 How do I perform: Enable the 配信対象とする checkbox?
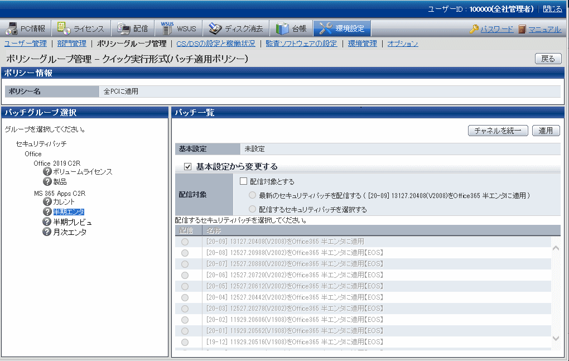point(243,181)
